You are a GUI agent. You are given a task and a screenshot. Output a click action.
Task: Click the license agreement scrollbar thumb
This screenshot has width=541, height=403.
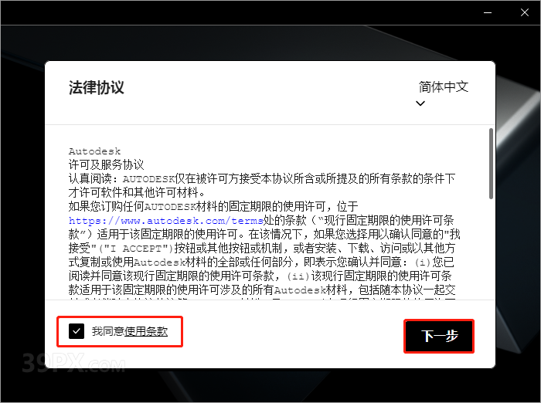tap(491, 164)
